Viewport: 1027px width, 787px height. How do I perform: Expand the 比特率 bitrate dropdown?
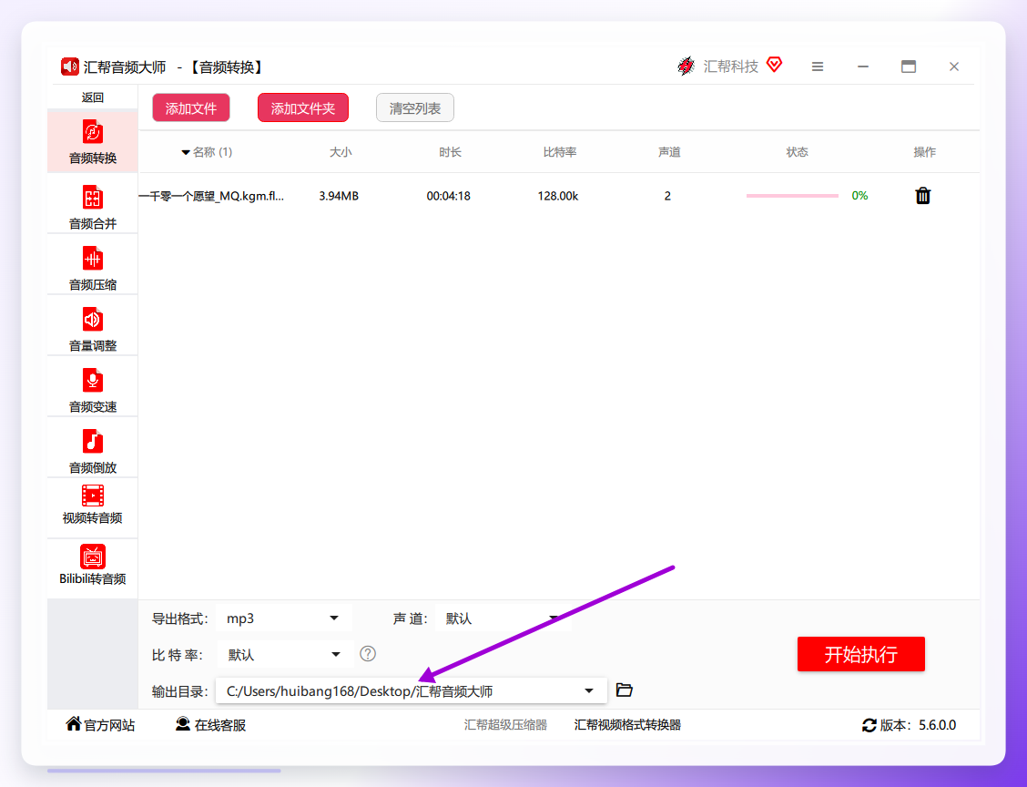pyautogui.click(x=285, y=654)
